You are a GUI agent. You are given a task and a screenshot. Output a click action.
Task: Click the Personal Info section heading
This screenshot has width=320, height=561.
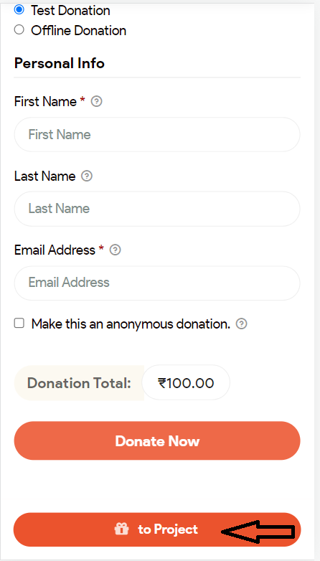(60, 63)
